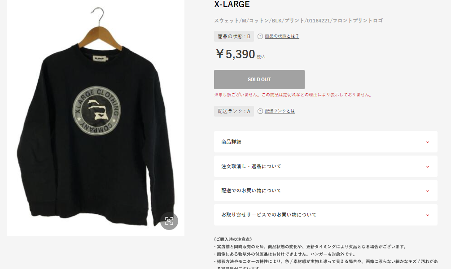Click the black sweatshirt product photo
The image size is (451, 269).
click(x=96, y=118)
